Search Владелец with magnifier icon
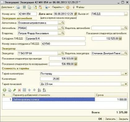Viewport: 130px width, 122px height. (x=63, y=33)
